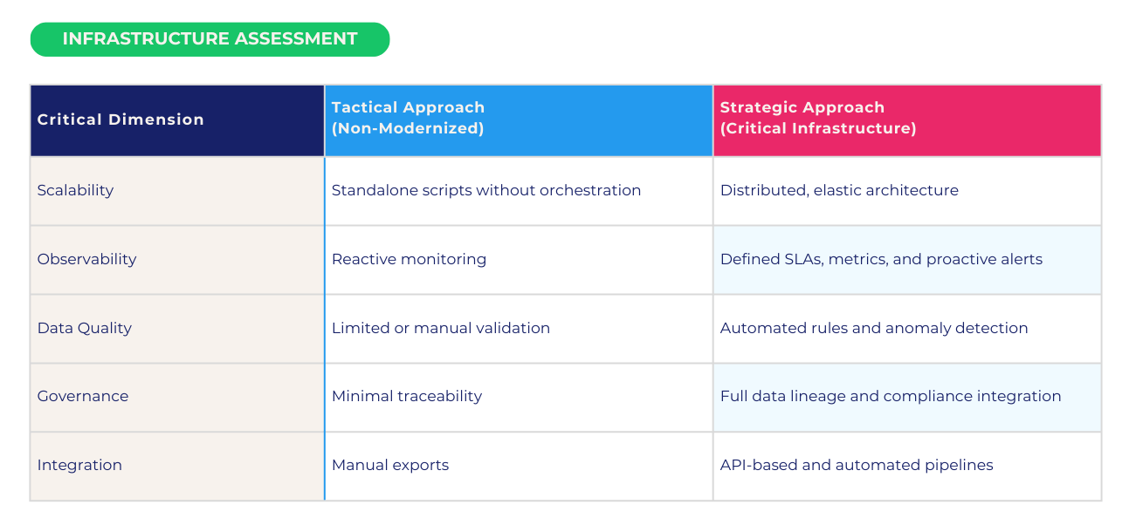Select the Critical Dimension column header
The height and width of the screenshot is (532, 1129).
pos(120,120)
